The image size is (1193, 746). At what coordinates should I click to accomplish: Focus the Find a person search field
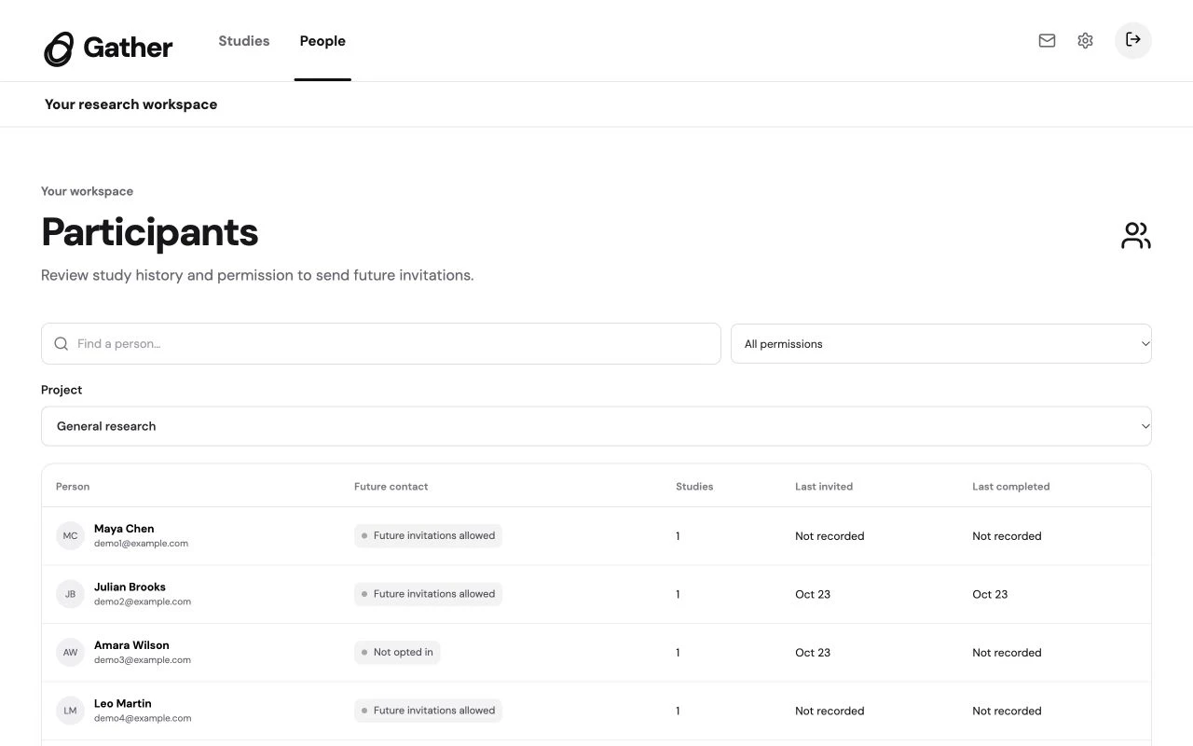point(381,343)
